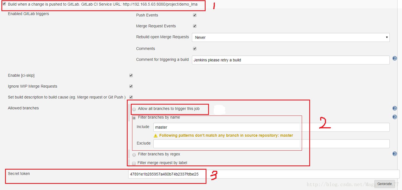Viewport: 402px width, 190px height.
Task: Uncheck the Merge Request Events checkbox
Action: tap(195, 26)
